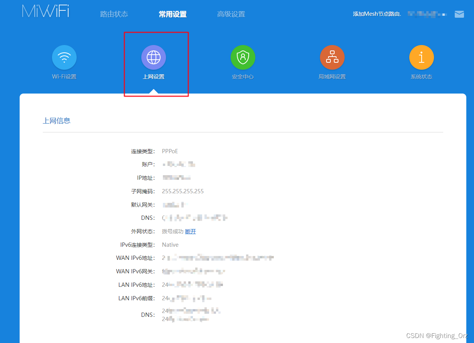474x343 pixels.
Task: Click the LAN IPv6地址 label
Action: (136, 285)
